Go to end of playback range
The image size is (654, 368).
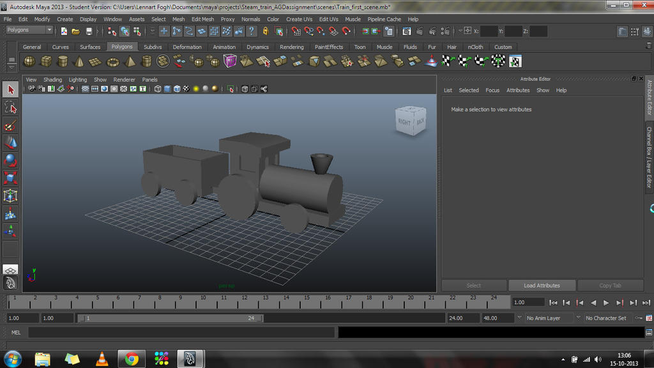646,303
